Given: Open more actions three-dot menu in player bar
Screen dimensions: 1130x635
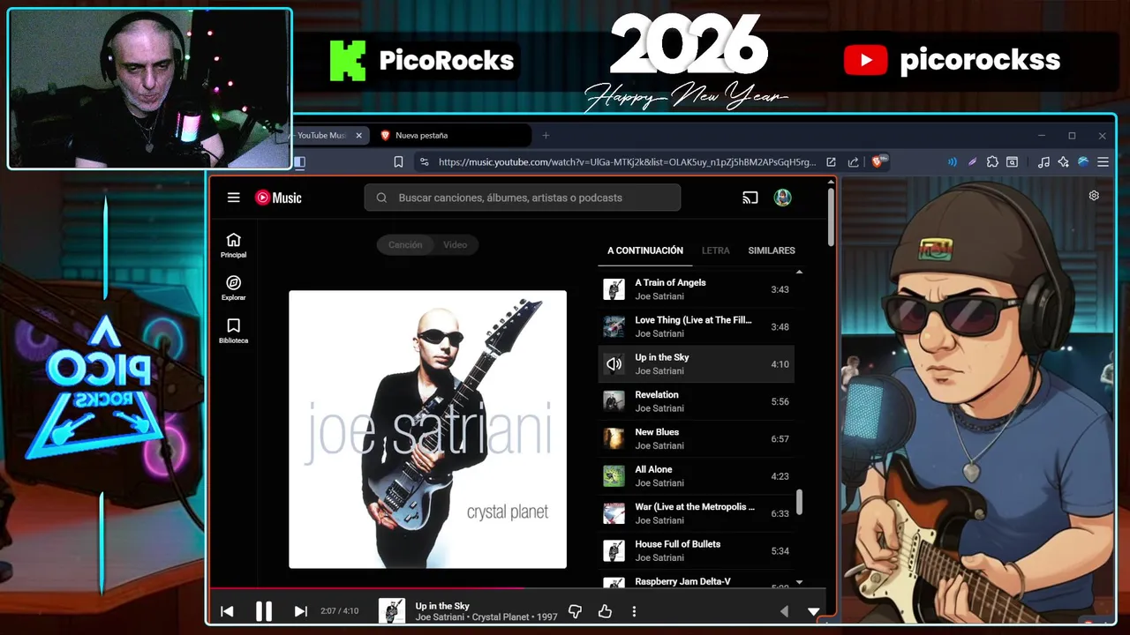Looking at the screenshot, I should click(634, 611).
